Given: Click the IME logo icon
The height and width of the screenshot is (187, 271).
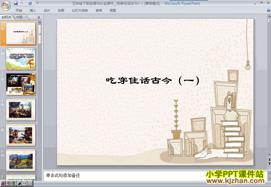Looking at the screenshot, I should (3, 183).
